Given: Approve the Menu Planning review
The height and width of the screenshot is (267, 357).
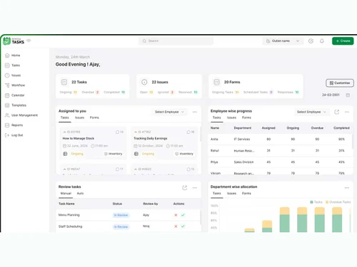Looking at the screenshot, I should coord(183,215).
